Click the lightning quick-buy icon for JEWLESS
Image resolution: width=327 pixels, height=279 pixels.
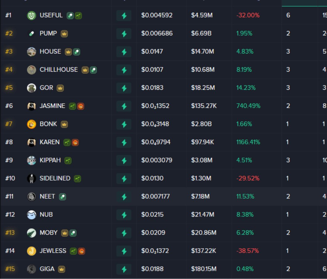click(124, 251)
